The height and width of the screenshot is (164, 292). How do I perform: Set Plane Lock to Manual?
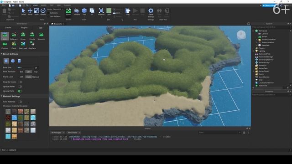[x=36, y=77]
